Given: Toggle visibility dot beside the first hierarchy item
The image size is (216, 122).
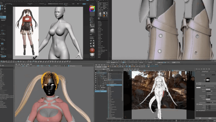Looking at the screenshot, I should 96,73.
